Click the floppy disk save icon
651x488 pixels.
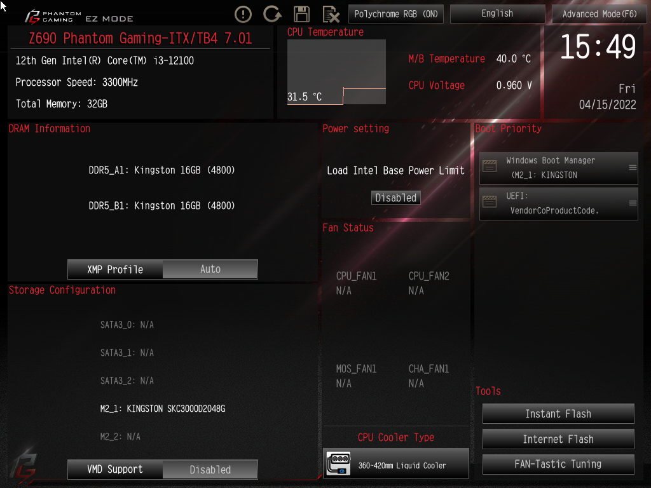[x=302, y=14]
